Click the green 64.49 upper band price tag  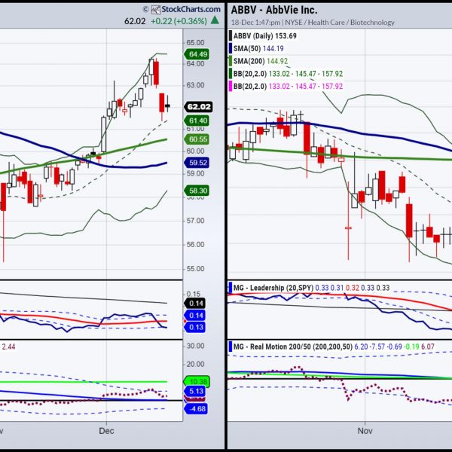pos(197,54)
